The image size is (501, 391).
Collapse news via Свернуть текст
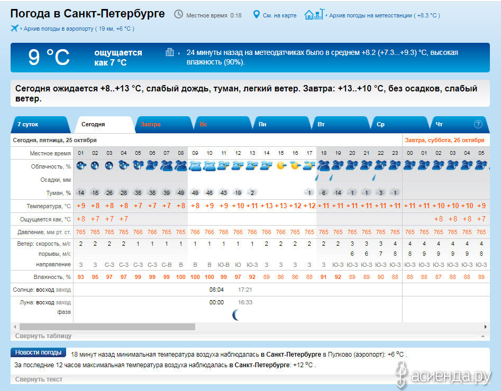tap(39, 379)
